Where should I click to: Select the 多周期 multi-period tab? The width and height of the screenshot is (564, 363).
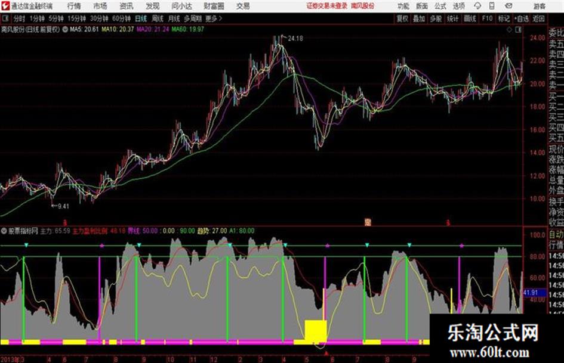(x=193, y=18)
